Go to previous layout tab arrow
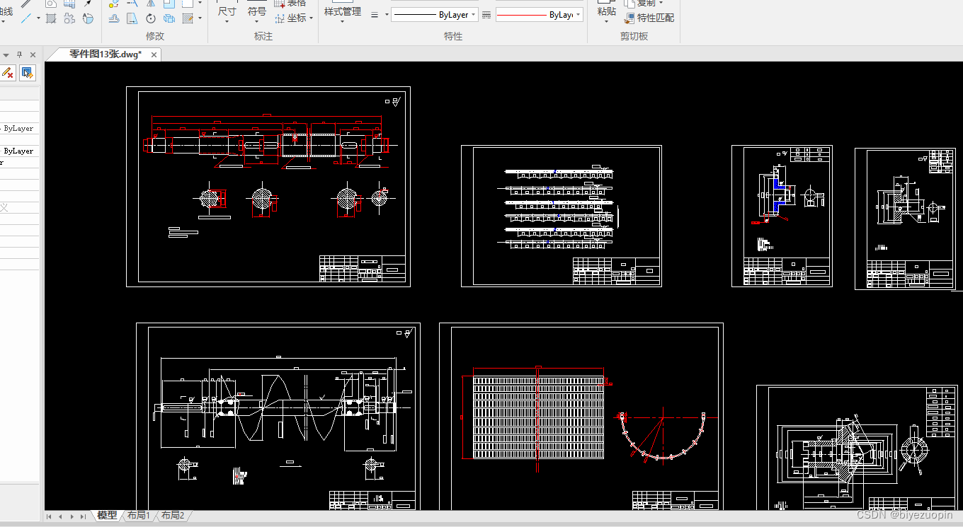The image size is (963, 527). coord(60,516)
